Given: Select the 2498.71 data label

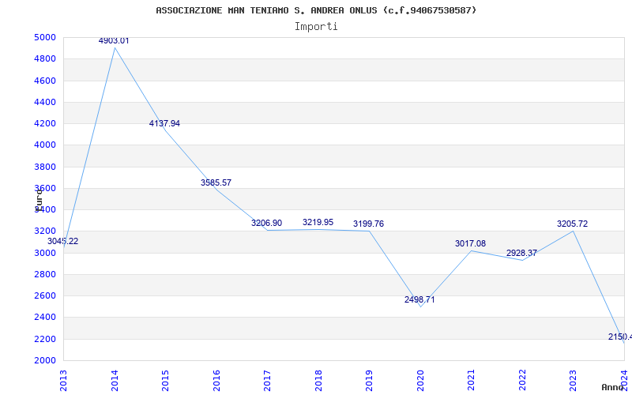Looking at the screenshot, I should tap(419, 299).
